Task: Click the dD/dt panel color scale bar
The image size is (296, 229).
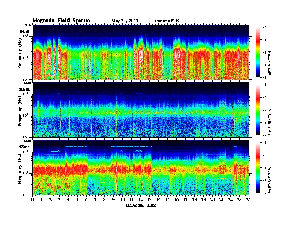Action: click(258, 110)
